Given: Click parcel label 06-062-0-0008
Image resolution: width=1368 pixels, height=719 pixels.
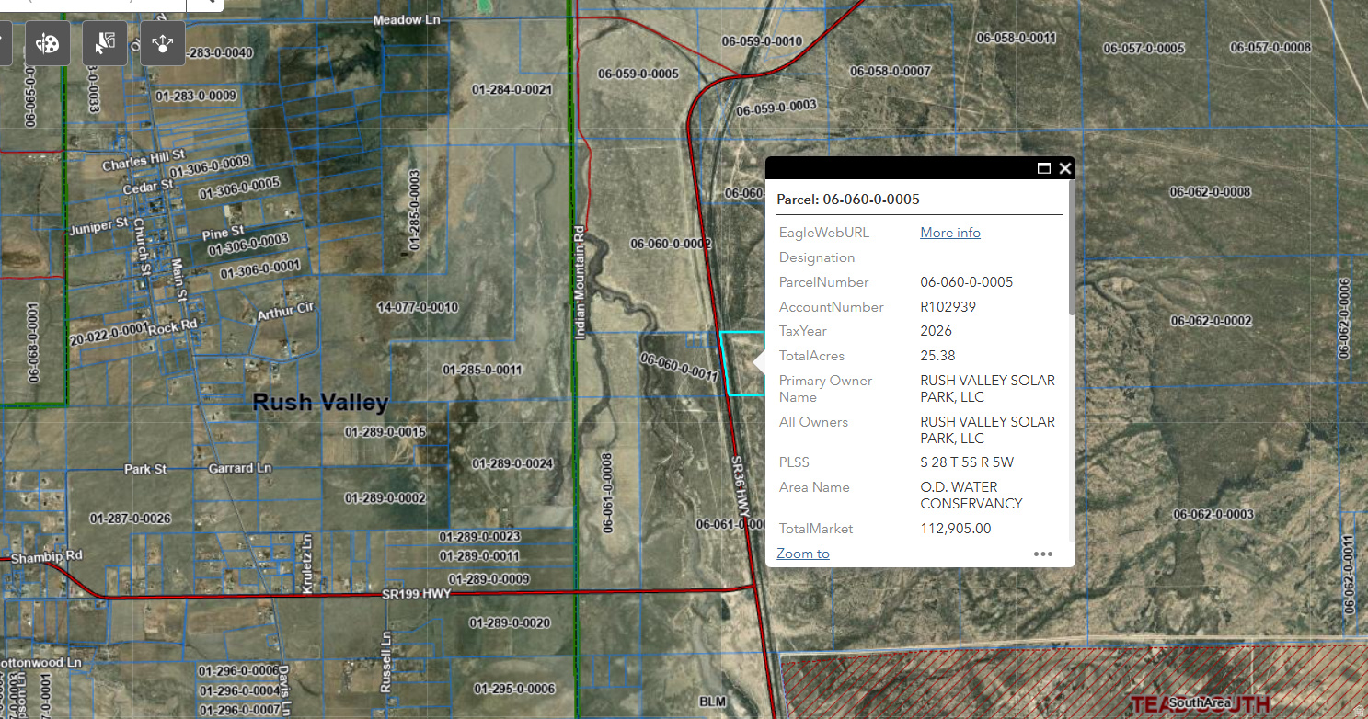Looking at the screenshot, I should 1210,191.
